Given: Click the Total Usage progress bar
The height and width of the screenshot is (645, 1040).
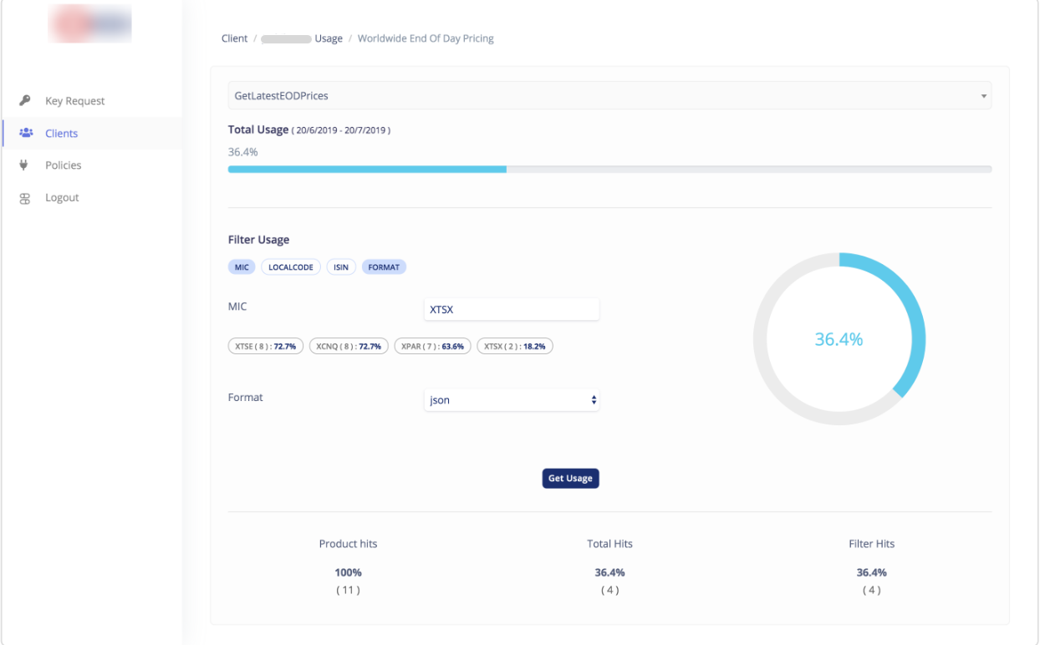Looking at the screenshot, I should 609,169.
